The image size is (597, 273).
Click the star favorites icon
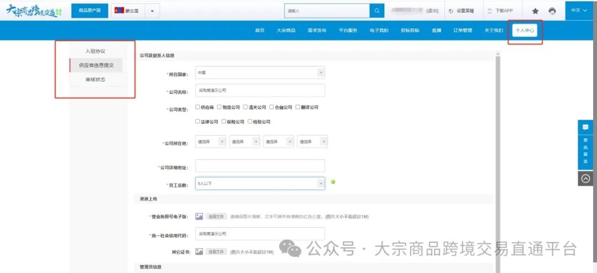click(x=535, y=11)
